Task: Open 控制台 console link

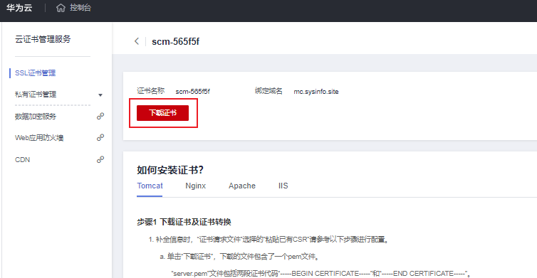Action: tap(80, 8)
